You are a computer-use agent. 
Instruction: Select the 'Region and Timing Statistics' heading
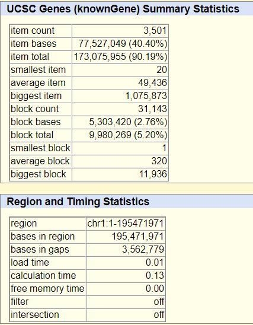tap(78, 202)
